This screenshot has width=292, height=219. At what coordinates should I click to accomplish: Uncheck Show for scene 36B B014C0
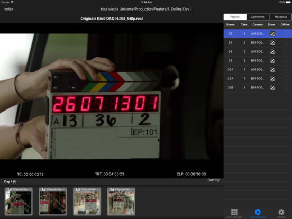pyautogui.click(x=272, y=87)
